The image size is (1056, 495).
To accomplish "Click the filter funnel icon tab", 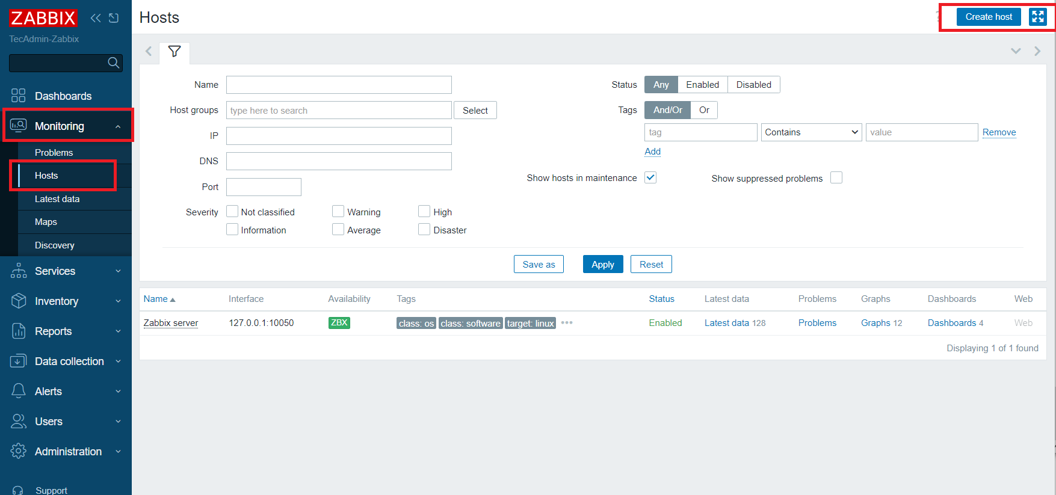I will tap(174, 52).
